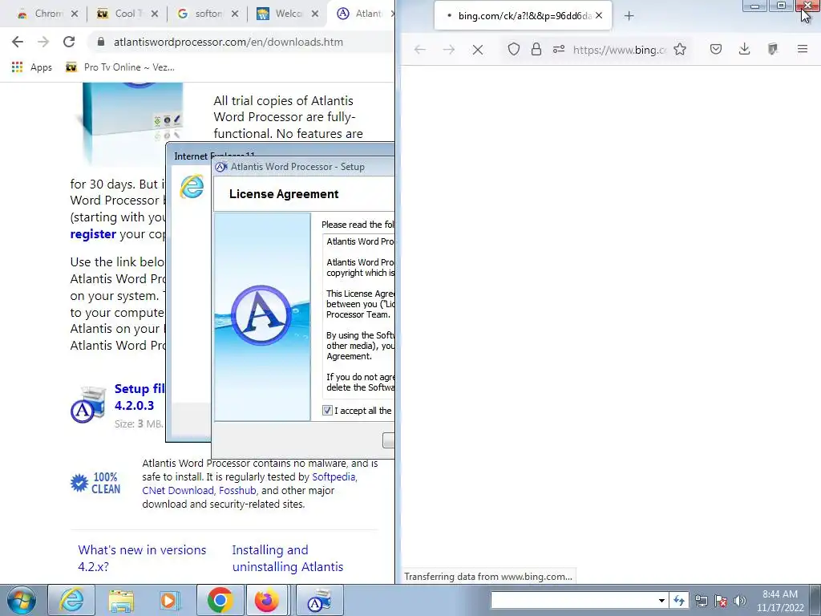
Task: Click the Internet Explorer dialog icon
Action: [192, 186]
